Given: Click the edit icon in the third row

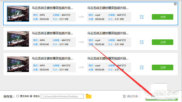Looking at the screenshot, I should [142, 67].
